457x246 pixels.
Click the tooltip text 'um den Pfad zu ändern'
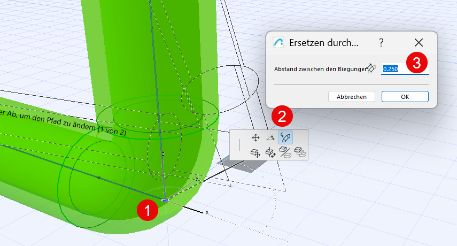click(x=58, y=123)
